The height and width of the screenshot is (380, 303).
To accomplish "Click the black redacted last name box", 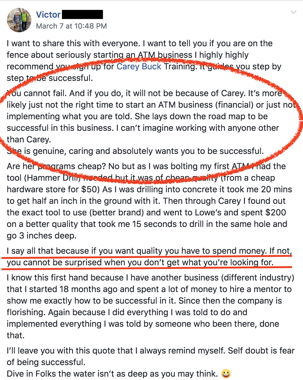I will click(x=82, y=14).
